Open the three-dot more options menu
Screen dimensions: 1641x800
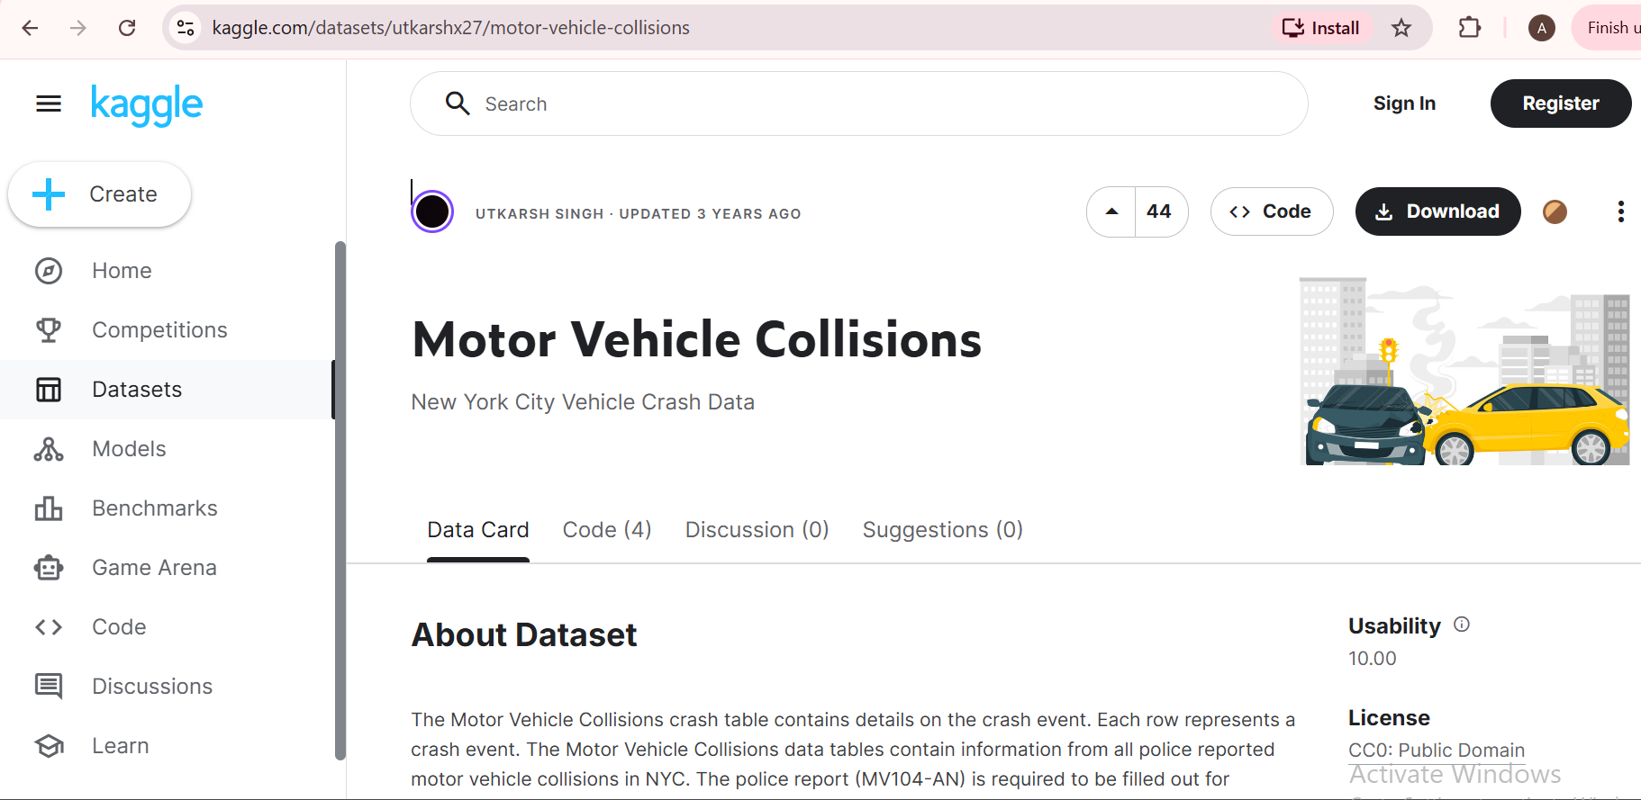click(x=1620, y=211)
